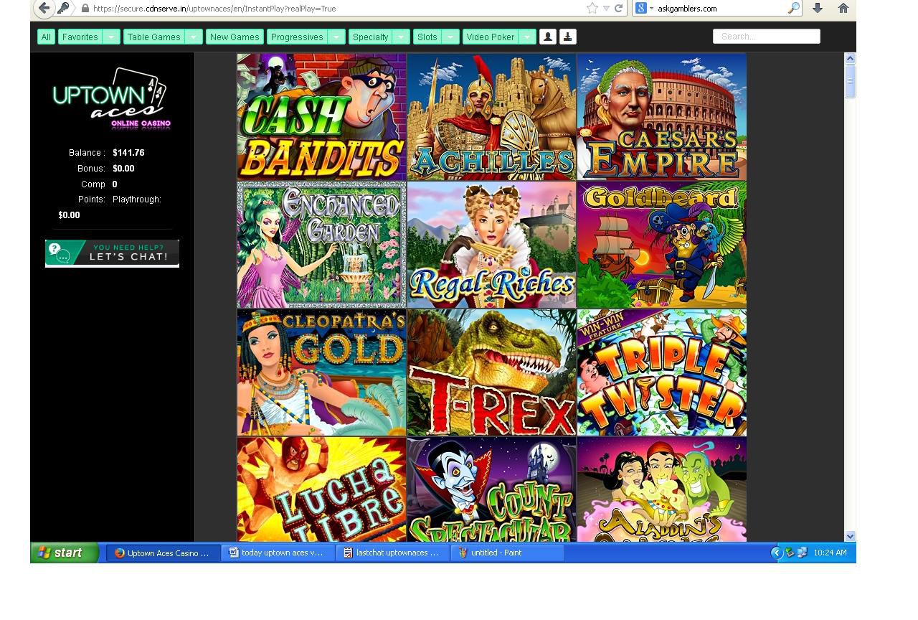Click the cashier deposit icon

coord(567,37)
